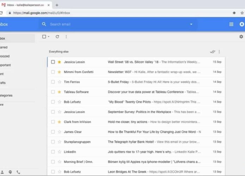Open the toolbar's More options menu
The height and width of the screenshot is (176, 245).
coord(66,37)
